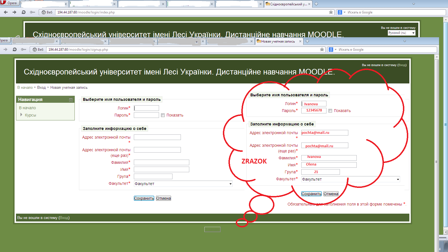The image size is (448, 252).
Task: Tick the Показать checkbox next to the empty Пароль field
Action: (163, 115)
